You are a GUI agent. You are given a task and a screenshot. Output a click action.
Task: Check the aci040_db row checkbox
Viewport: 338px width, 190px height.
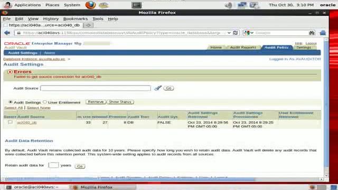tap(10, 122)
